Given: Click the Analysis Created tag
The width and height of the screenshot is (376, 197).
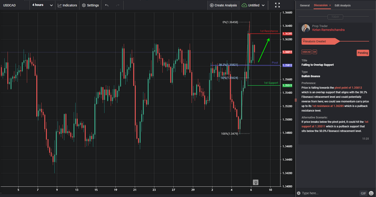Looking at the screenshot, I should 320,41.
